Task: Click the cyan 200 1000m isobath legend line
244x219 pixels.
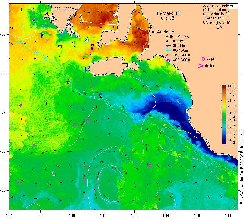Action: (60, 12)
